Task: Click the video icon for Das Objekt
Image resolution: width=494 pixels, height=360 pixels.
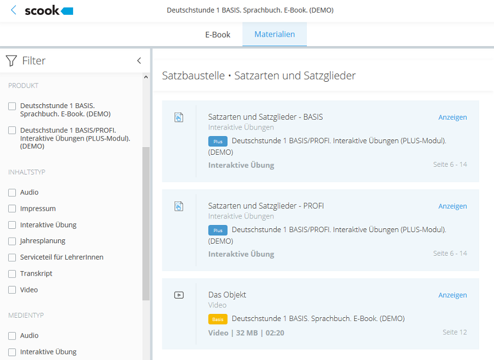Action: pyautogui.click(x=178, y=295)
